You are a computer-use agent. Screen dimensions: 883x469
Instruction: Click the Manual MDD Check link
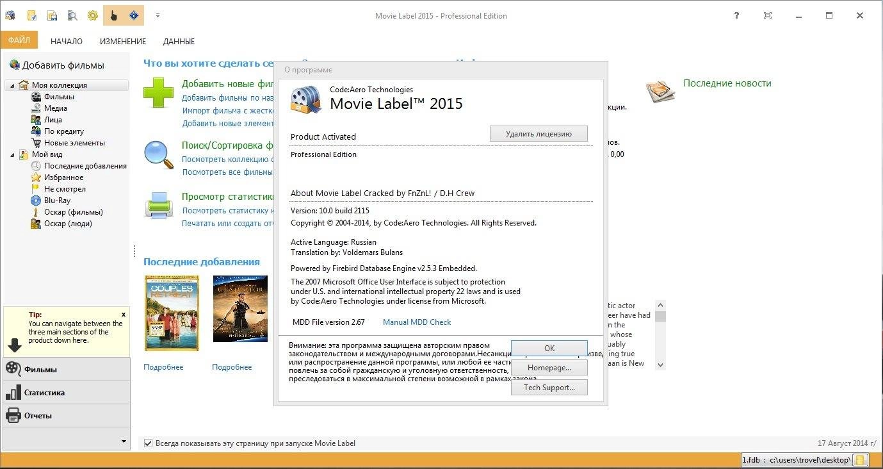point(417,322)
